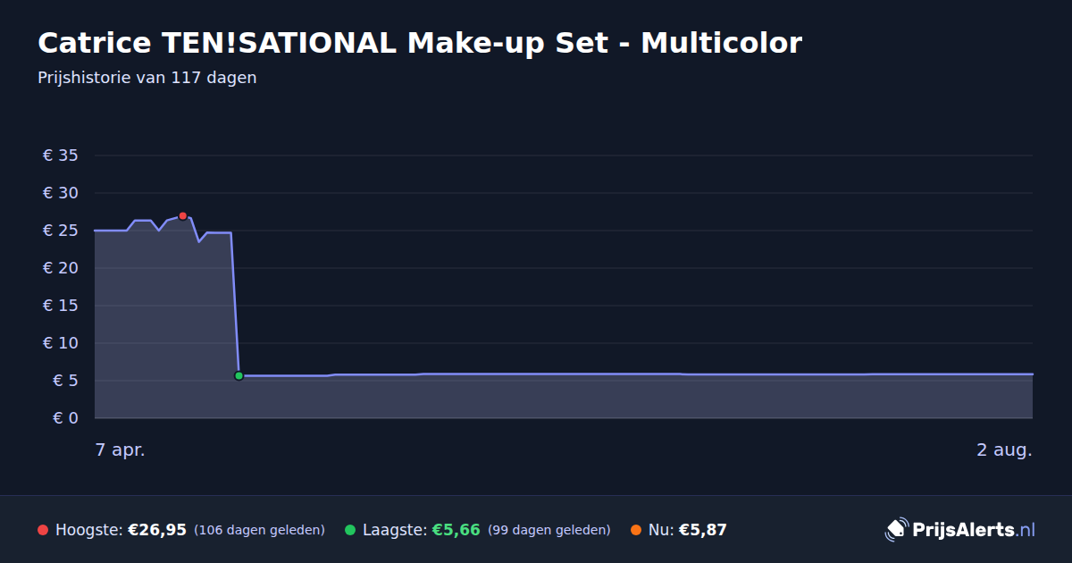Screen dimensions: 1072x563
Task: Click the red Hoogste legend dot
Action: coord(43,530)
